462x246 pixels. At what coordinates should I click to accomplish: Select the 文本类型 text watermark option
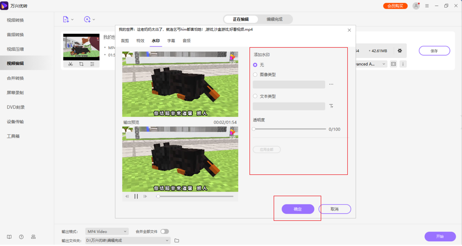255,96
